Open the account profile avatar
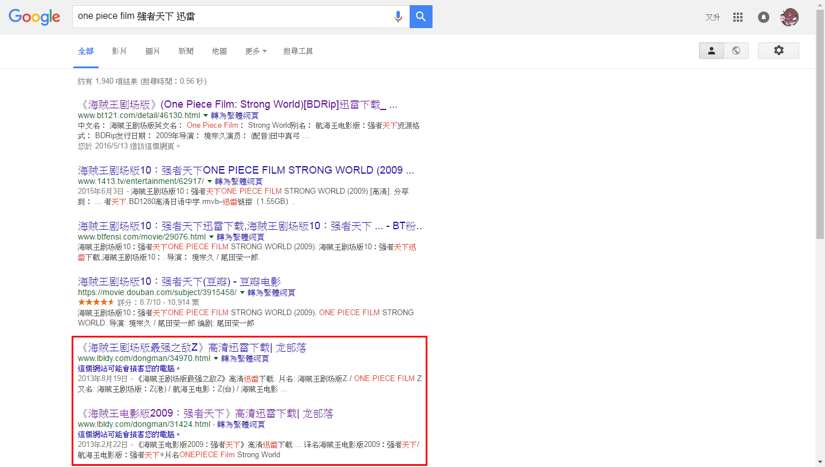Viewport: 825px width, 467px height. click(789, 17)
